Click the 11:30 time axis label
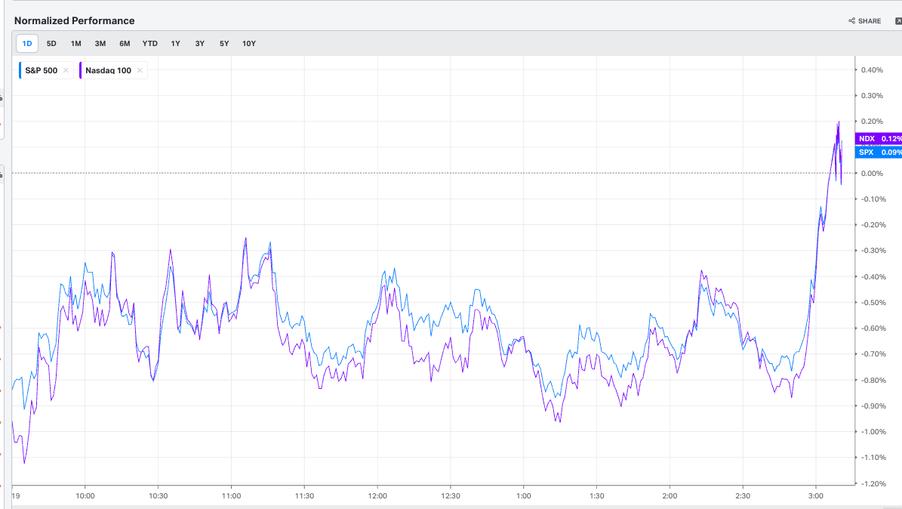Screen dimensions: 902x509 click(304, 495)
